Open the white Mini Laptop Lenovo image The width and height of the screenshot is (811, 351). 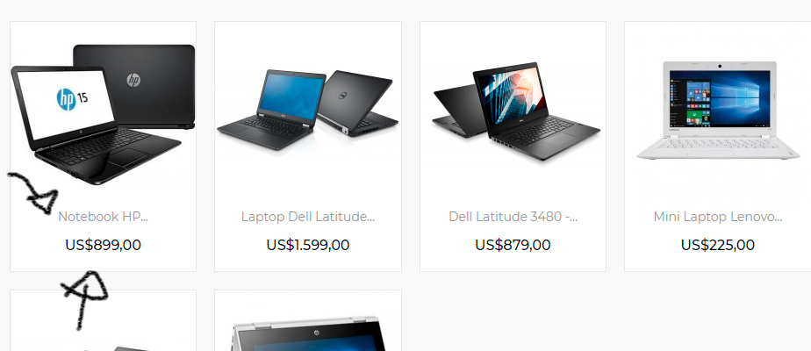tap(718, 110)
